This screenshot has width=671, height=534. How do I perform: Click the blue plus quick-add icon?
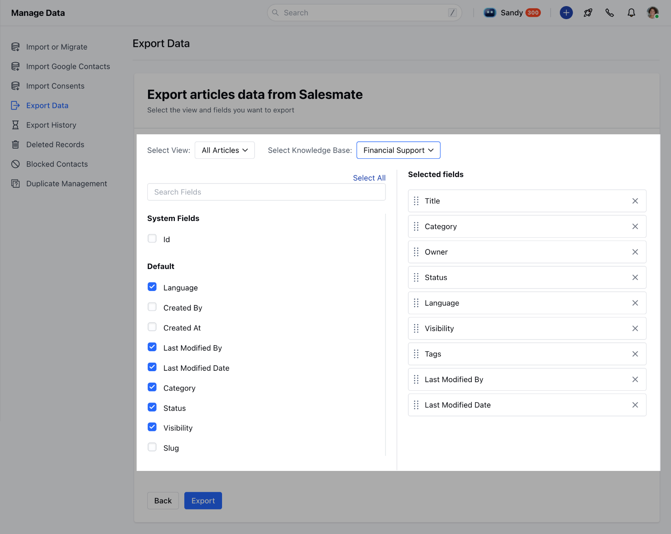tap(566, 13)
